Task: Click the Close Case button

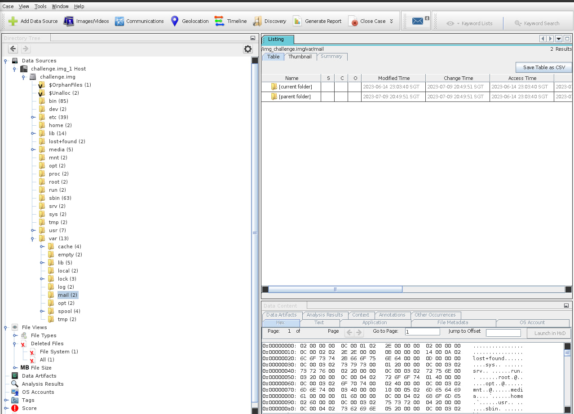Action: coord(368,21)
